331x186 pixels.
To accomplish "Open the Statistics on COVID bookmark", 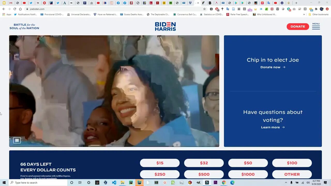I will coord(212,14).
